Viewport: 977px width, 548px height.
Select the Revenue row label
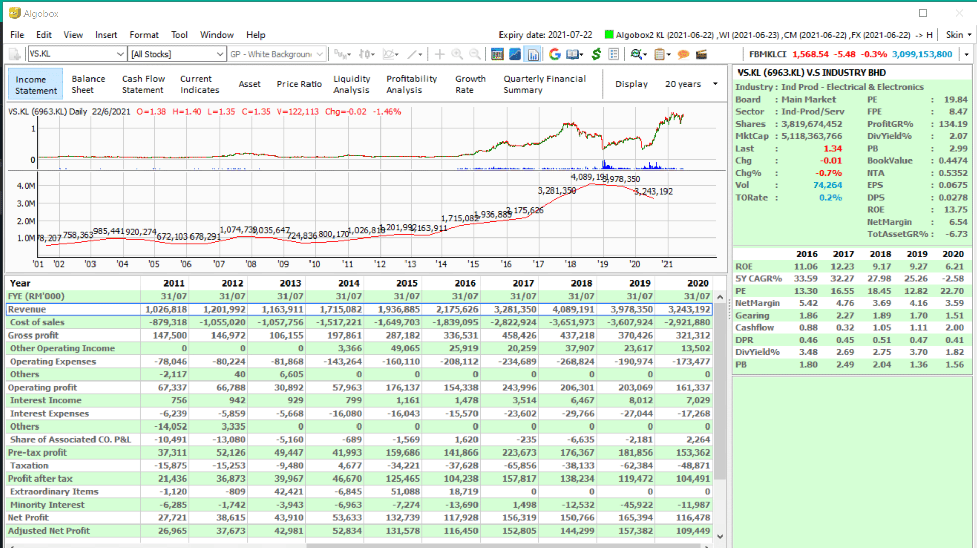[27, 309]
